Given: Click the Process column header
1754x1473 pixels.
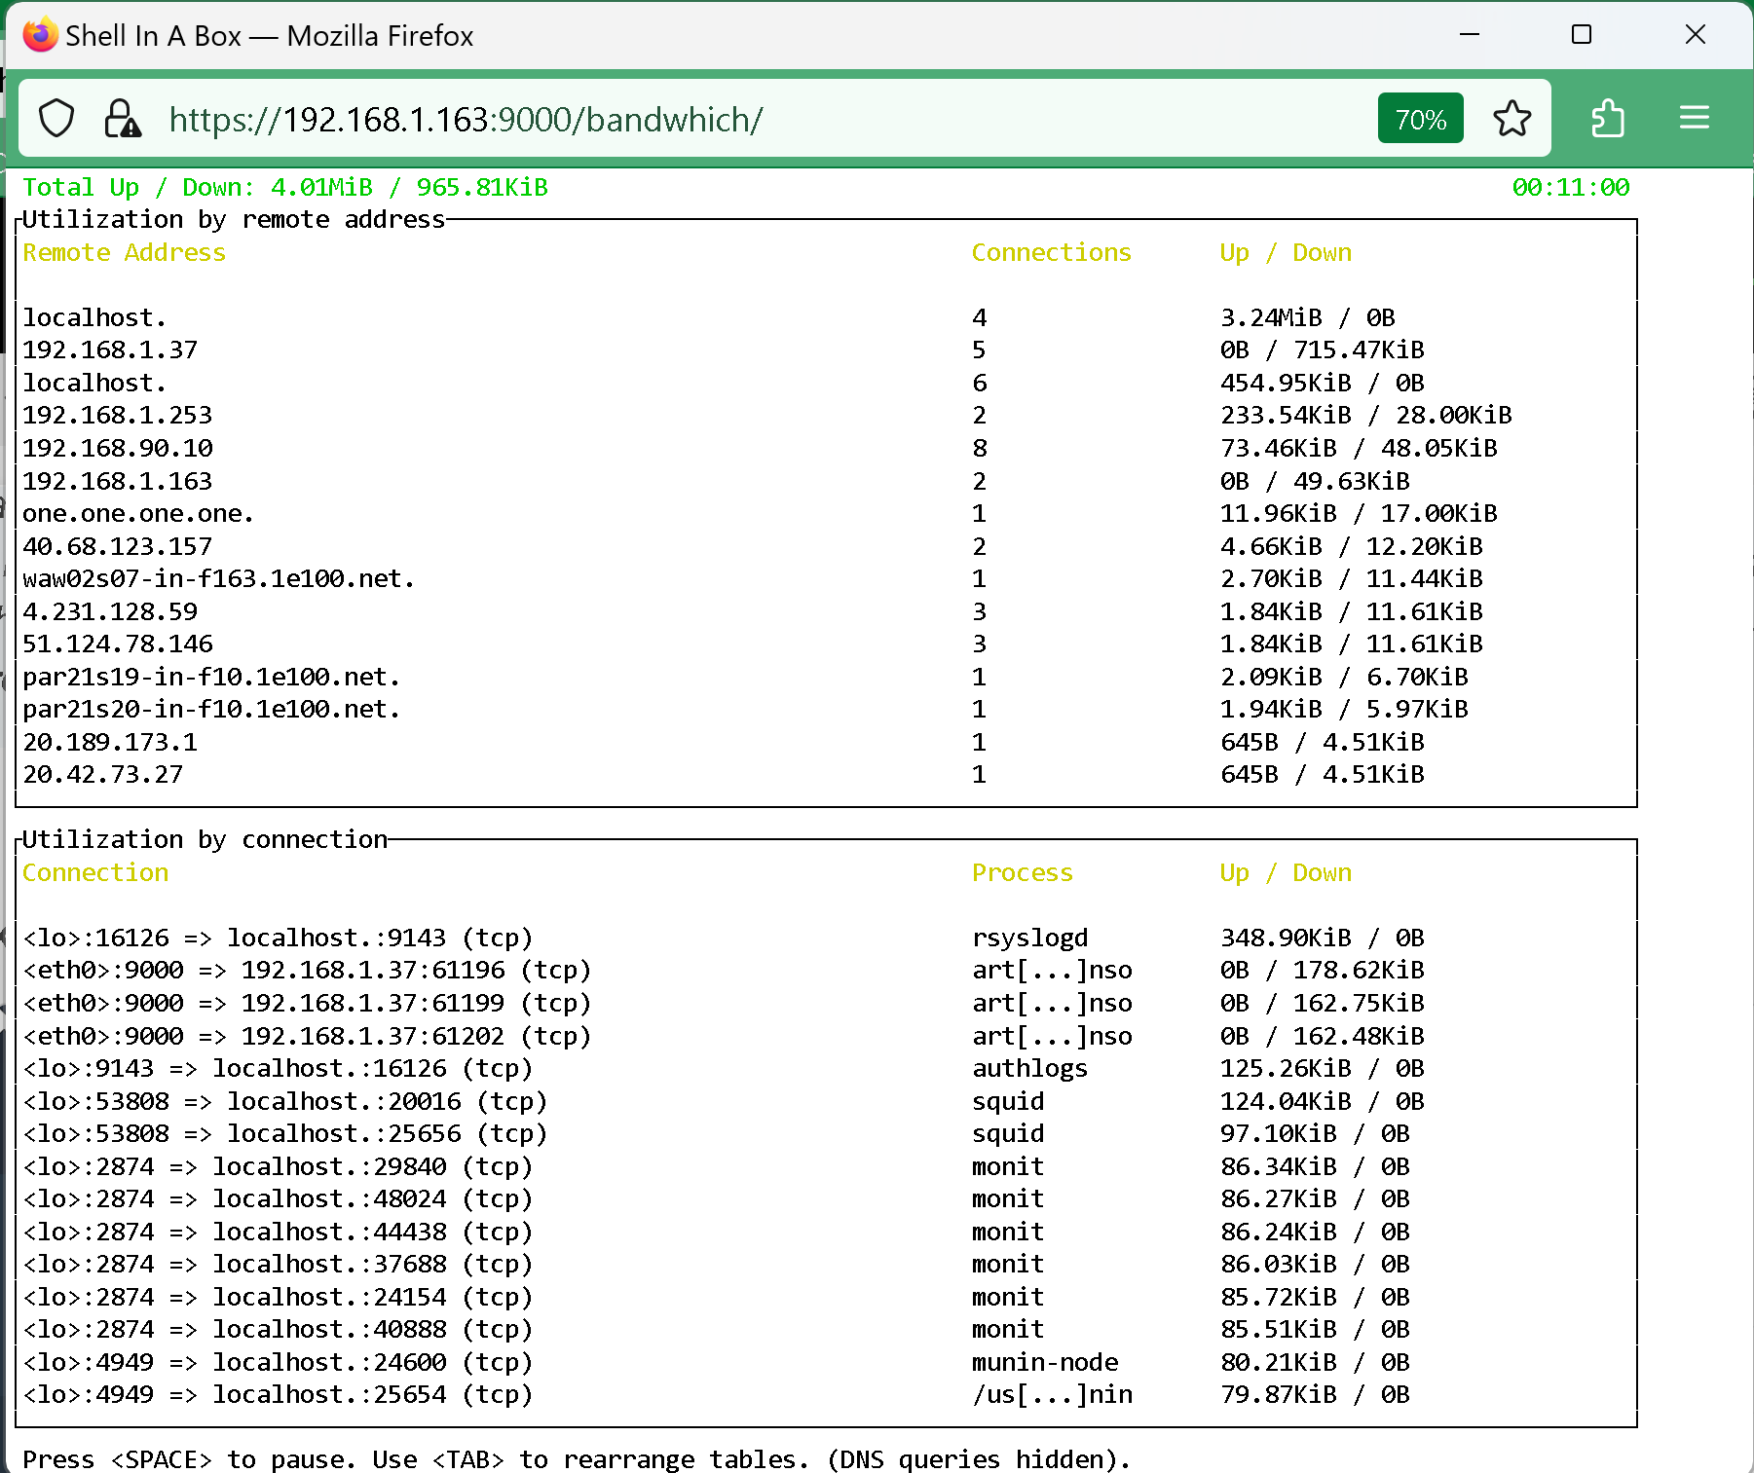Looking at the screenshot, I should 1022,872.
